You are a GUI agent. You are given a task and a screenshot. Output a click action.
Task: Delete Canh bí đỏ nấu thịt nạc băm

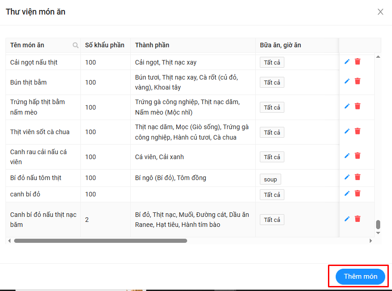pyautogui.click(x=357, y=219)
